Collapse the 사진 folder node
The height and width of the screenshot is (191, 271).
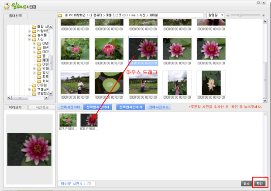pos(29,40)
